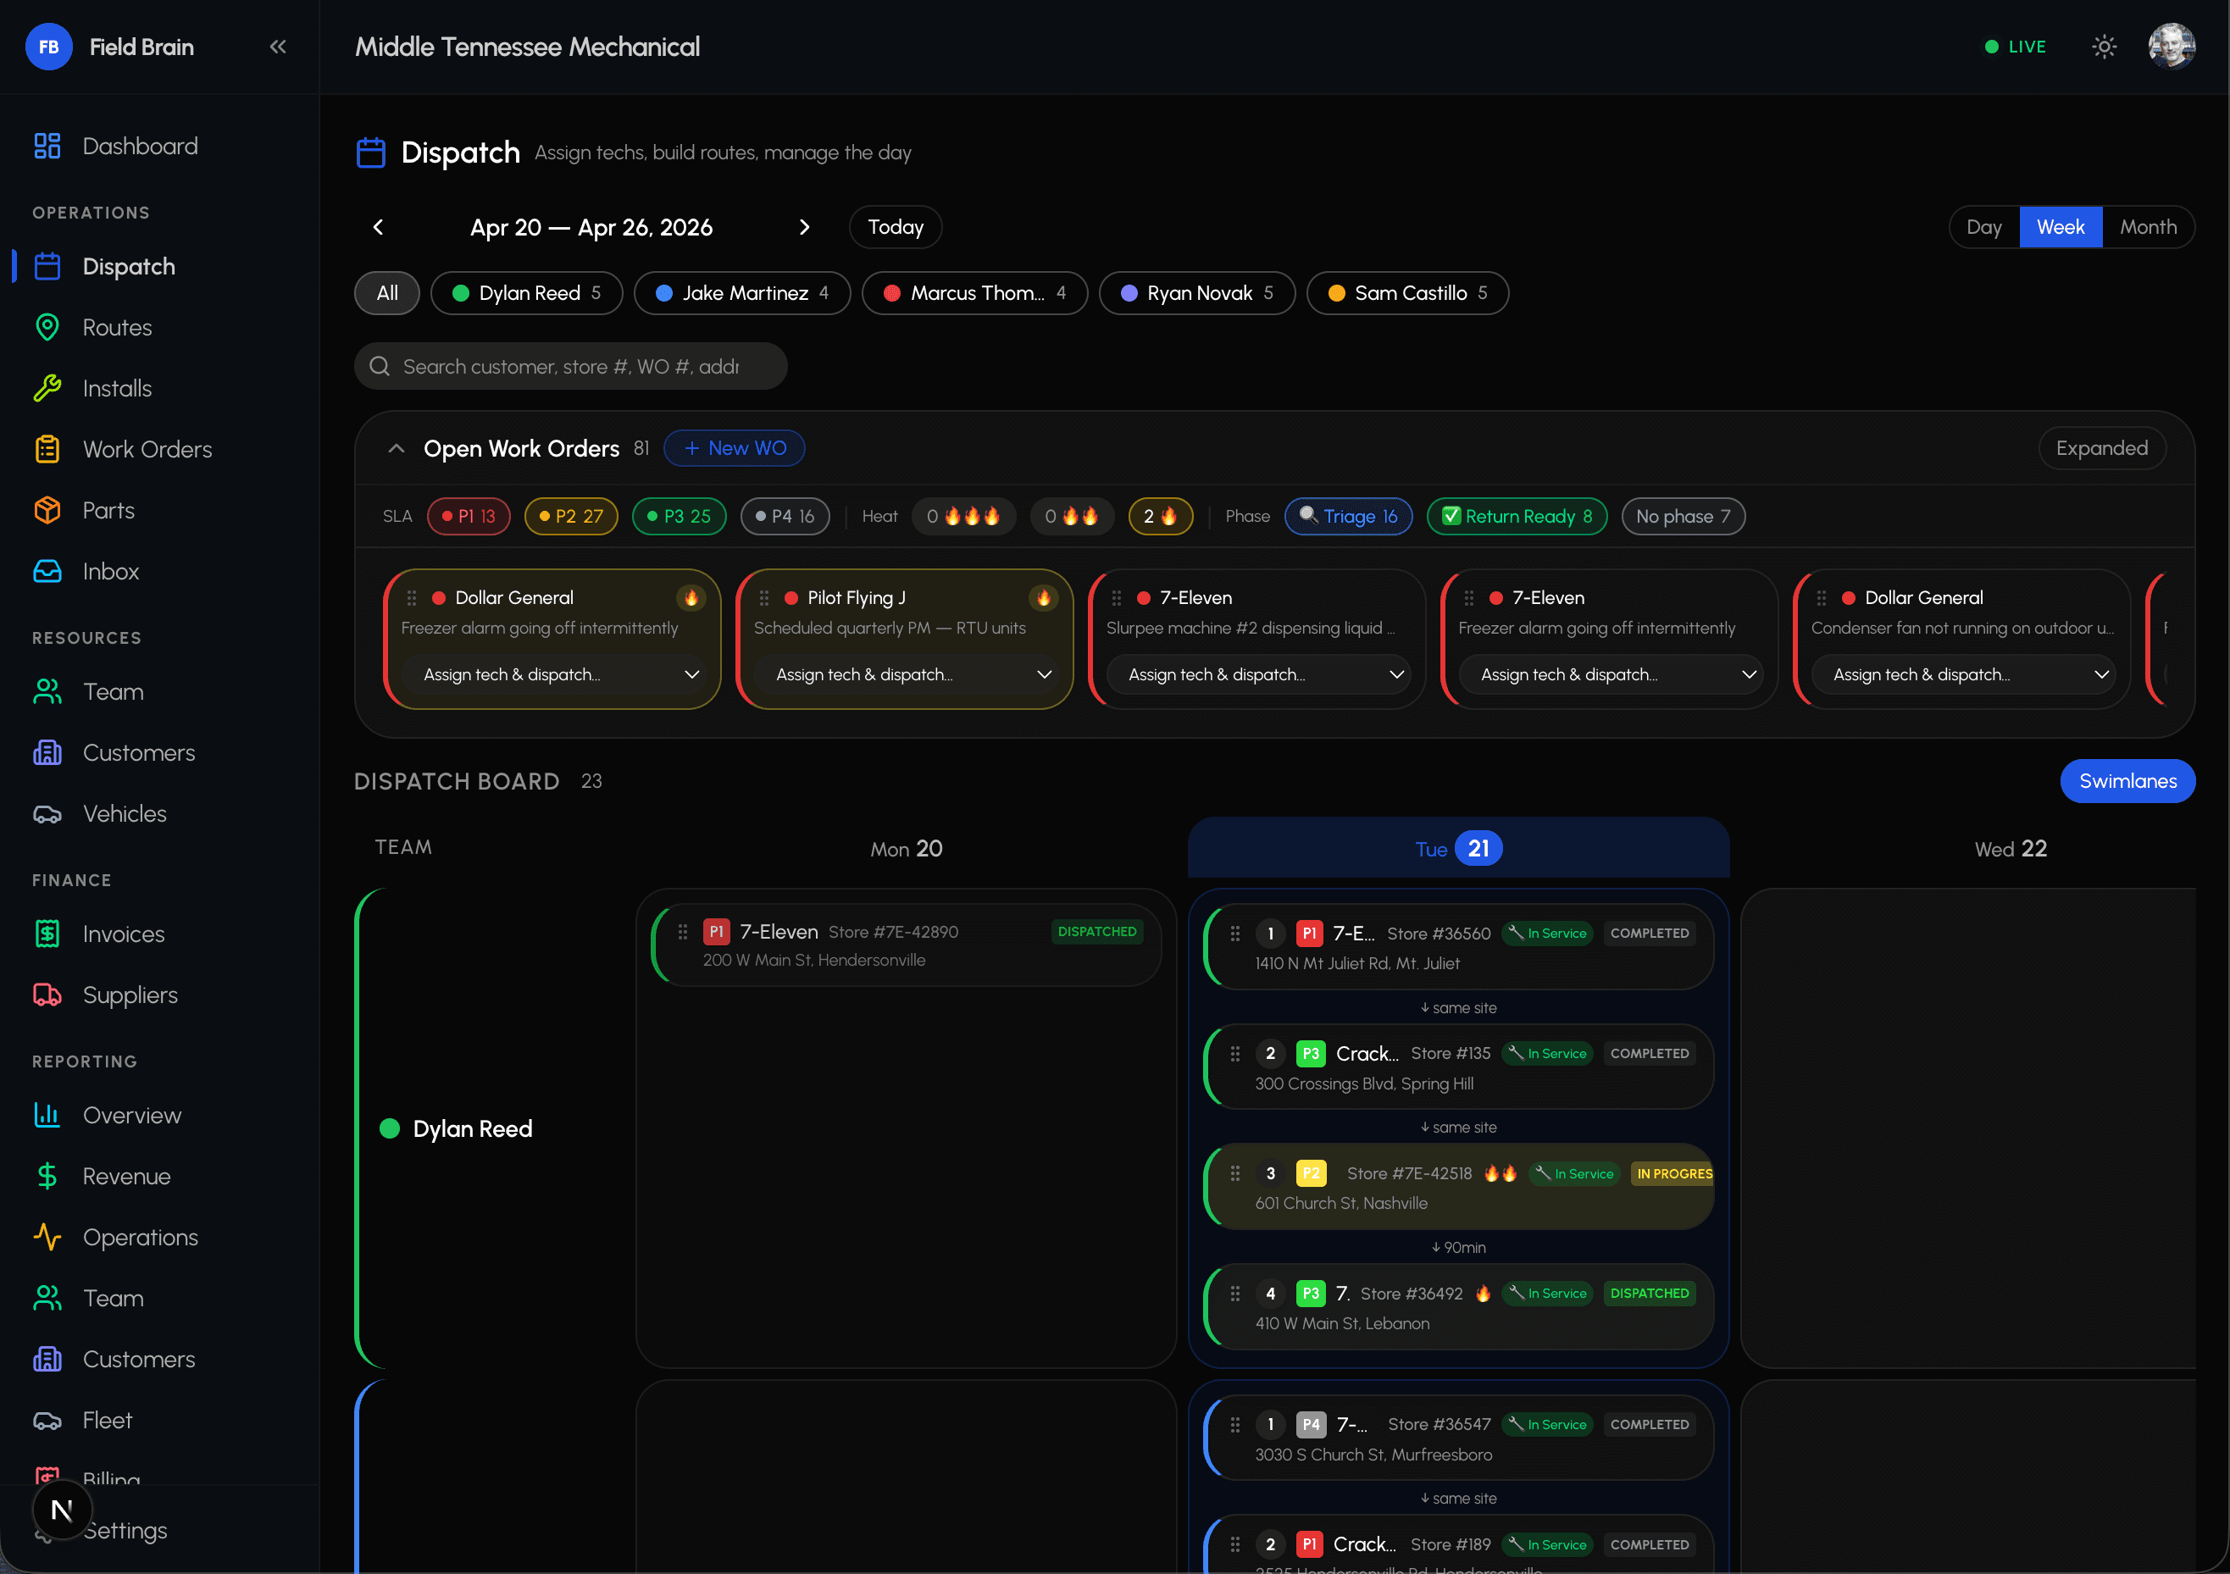Go to previous week arrow

tap(379, 227)
